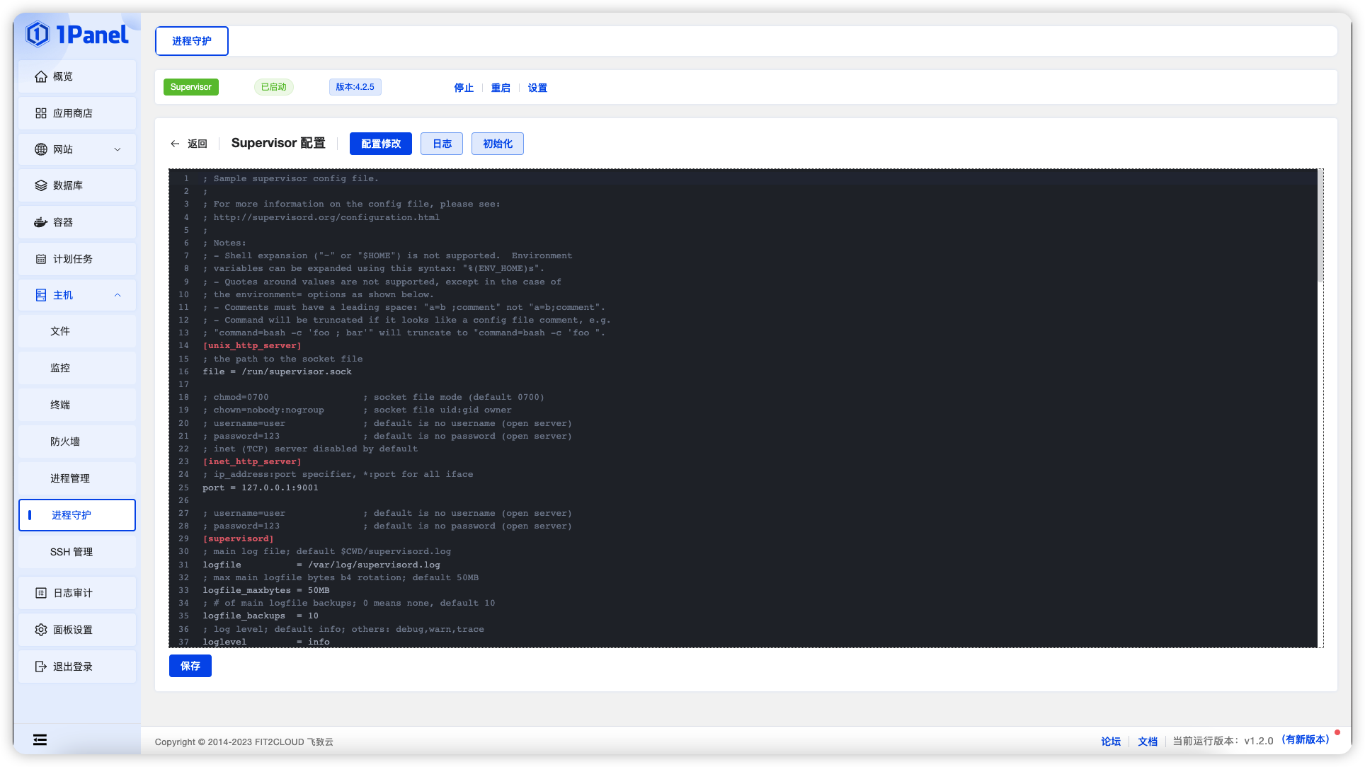Click the 文档 documentation link
Screen dimensions: 1365x767
1148,742
